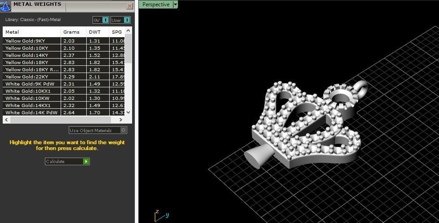The height and width of the screenshot is (223, 439).
Task: Click the table scroll down arrow
Action: (128, 112)
